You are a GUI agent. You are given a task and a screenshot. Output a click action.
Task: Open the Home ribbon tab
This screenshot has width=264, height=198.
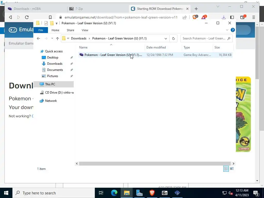[x=55, y=30]
